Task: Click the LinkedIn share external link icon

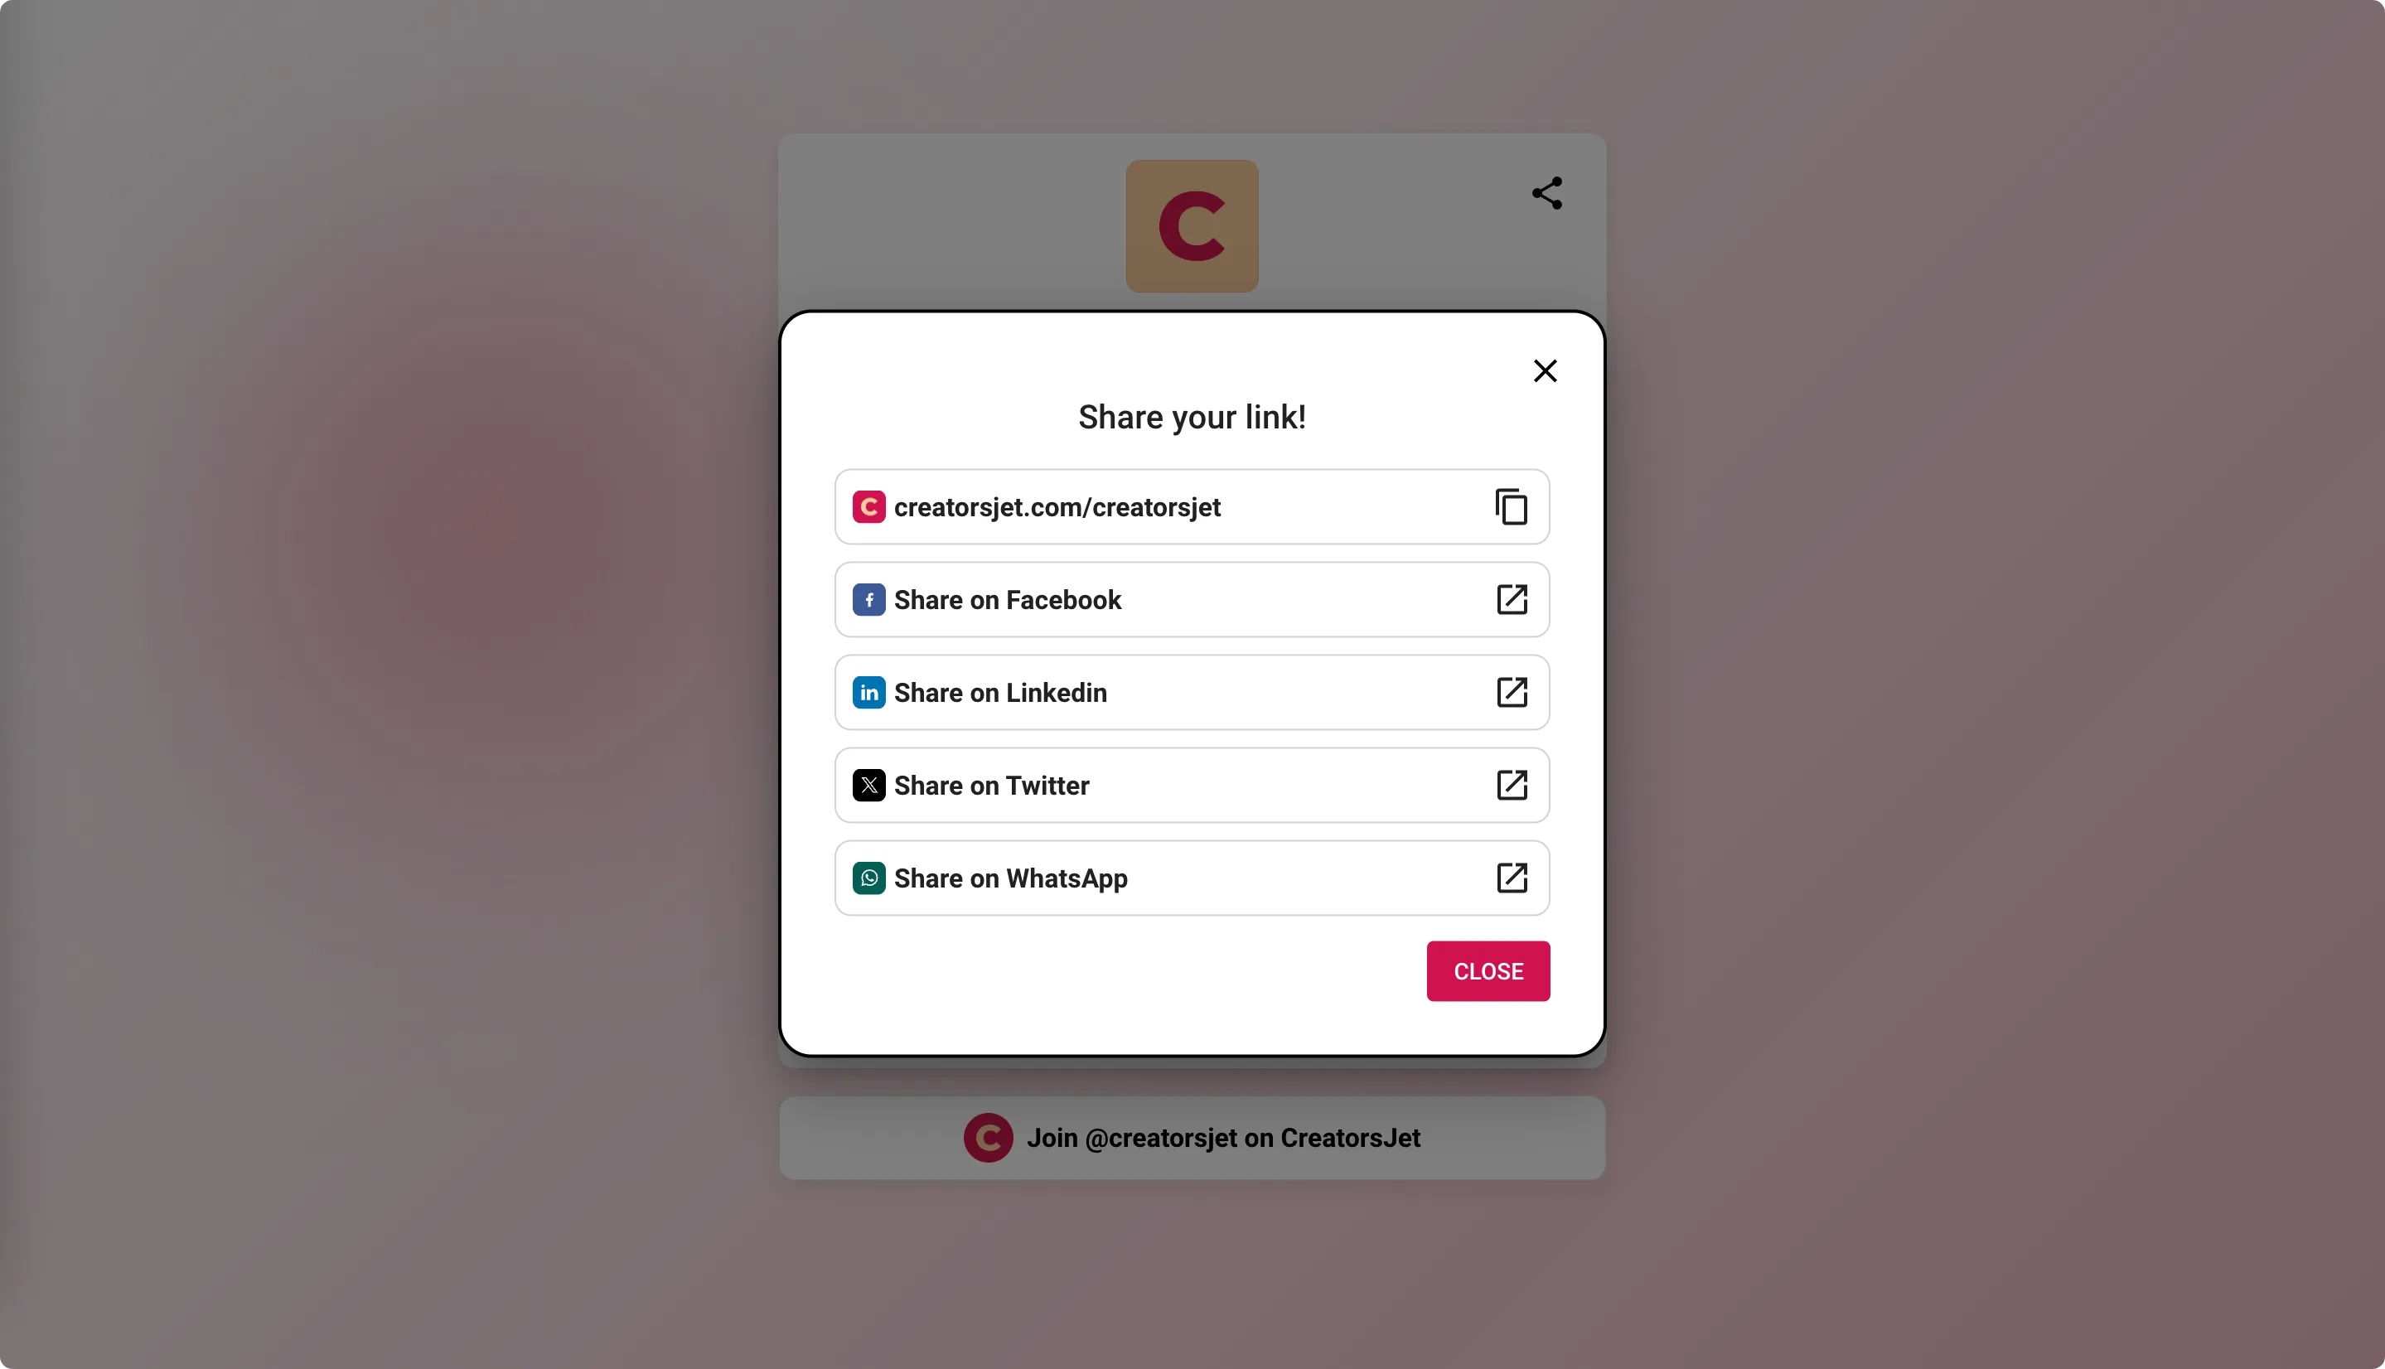Action: tap(1508, 691)
